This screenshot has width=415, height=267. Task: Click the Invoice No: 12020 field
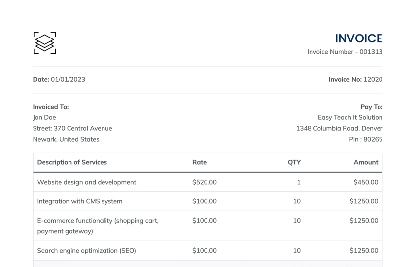click(x=355, y=79)
